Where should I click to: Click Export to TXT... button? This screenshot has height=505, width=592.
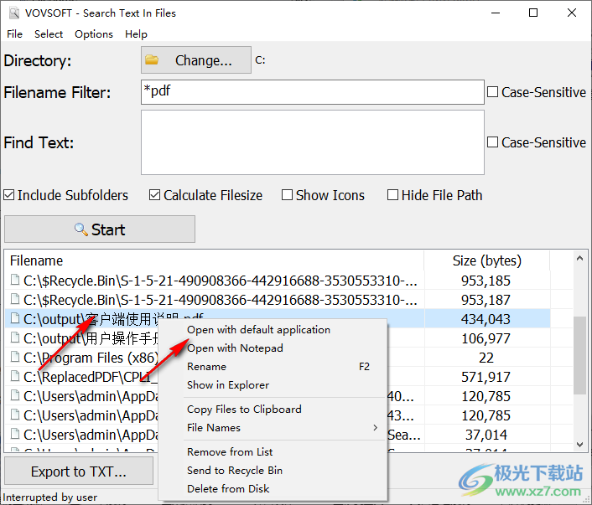coord(79,471)
